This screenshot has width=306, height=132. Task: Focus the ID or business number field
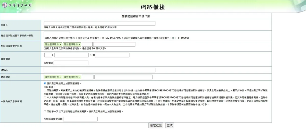[57, 34]
